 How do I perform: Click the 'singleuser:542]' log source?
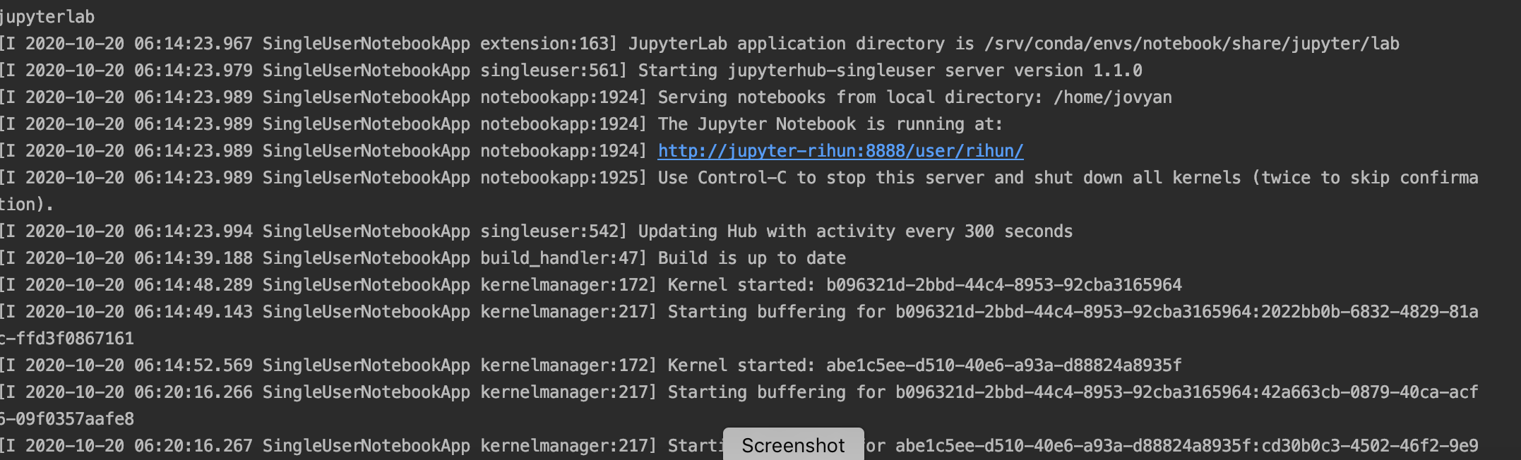(x=554, y=231)
